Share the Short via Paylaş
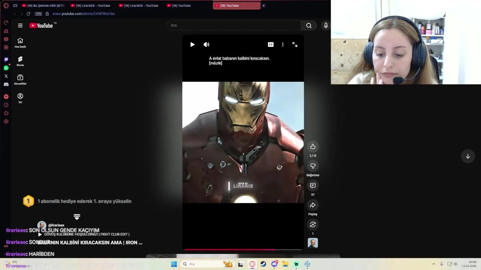This screenshot has width=481, height=270. click(313, 205)
